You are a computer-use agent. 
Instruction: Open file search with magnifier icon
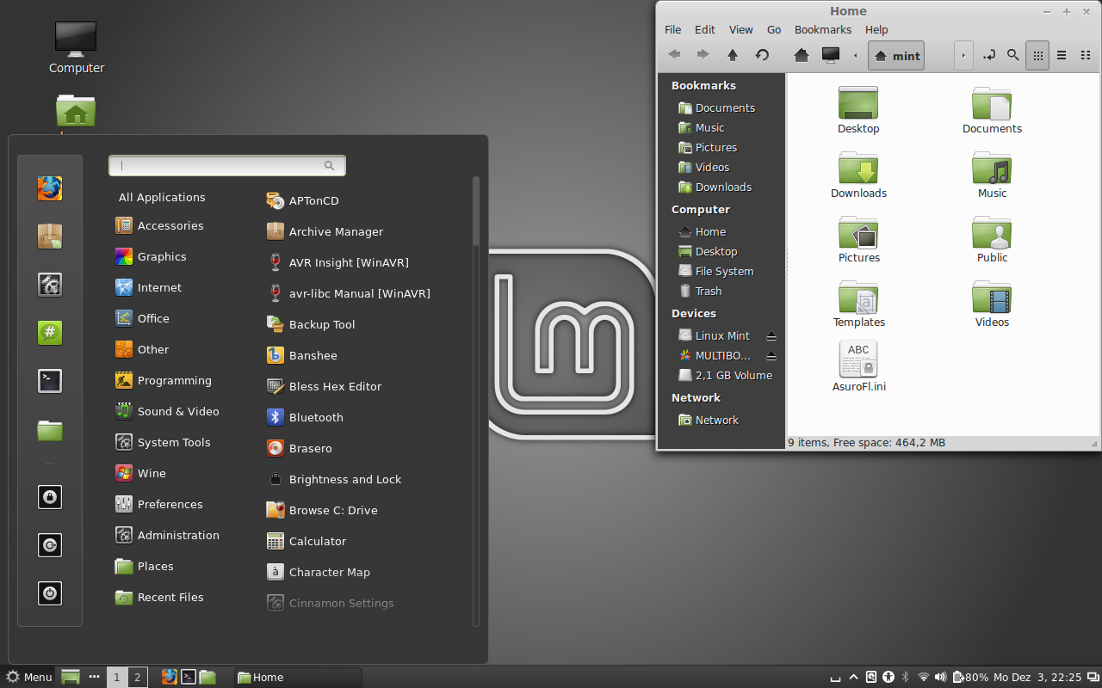pyautogui.click(x=1013, y=55)
